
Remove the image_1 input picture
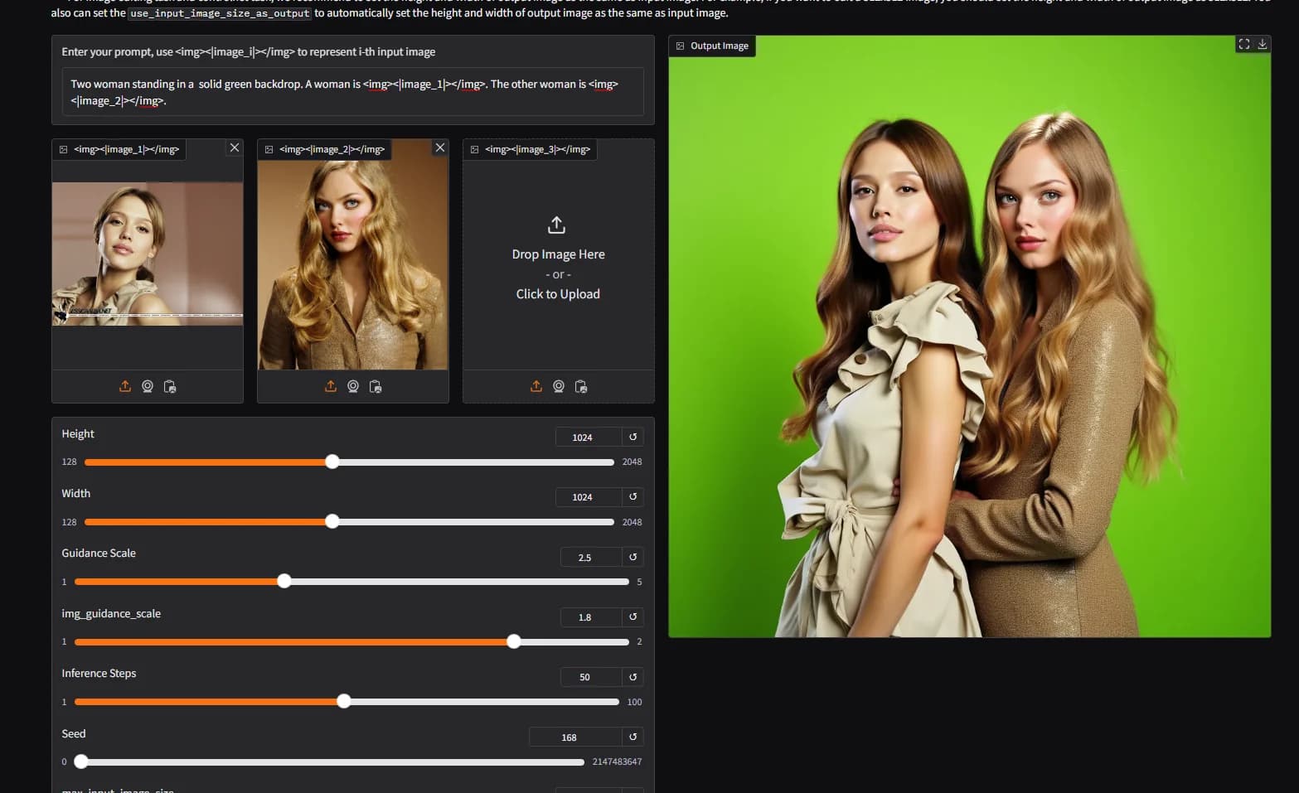tap(235, 147)
